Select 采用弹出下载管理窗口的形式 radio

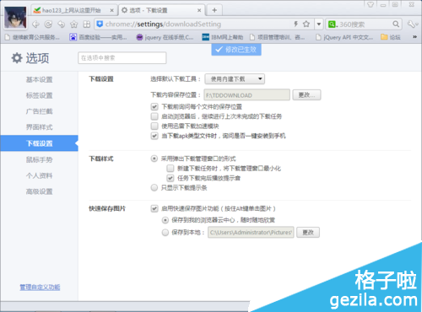point(154,159)
